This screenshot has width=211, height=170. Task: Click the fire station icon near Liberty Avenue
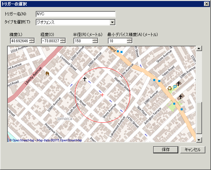[48, 73]
